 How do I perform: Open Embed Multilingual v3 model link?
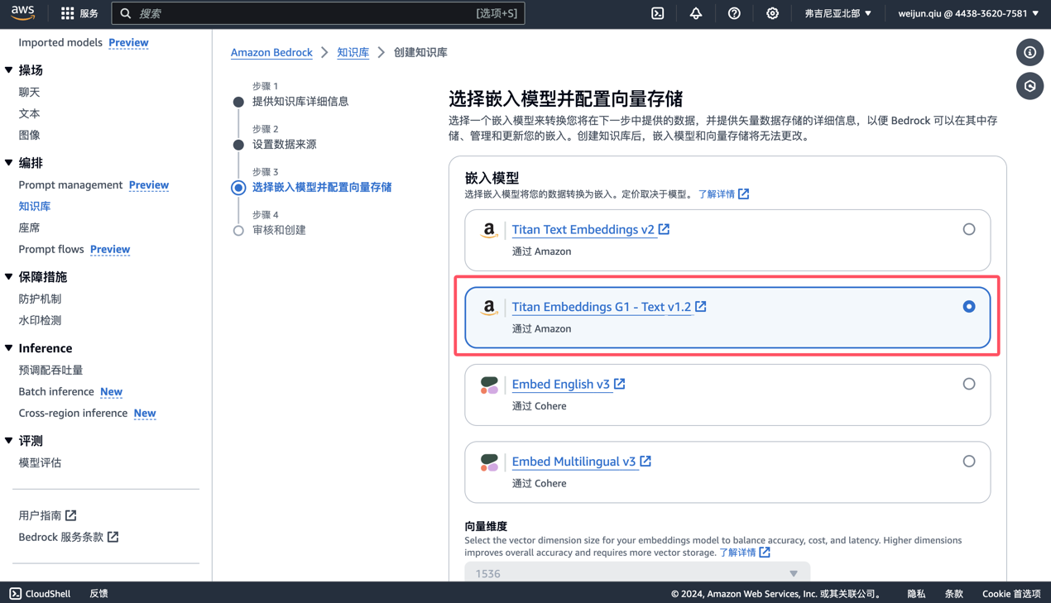pyautogui.click(x=573, y=461)
